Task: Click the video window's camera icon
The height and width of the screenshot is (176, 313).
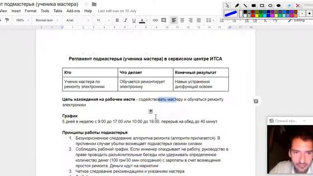Action: click(271, 121)
